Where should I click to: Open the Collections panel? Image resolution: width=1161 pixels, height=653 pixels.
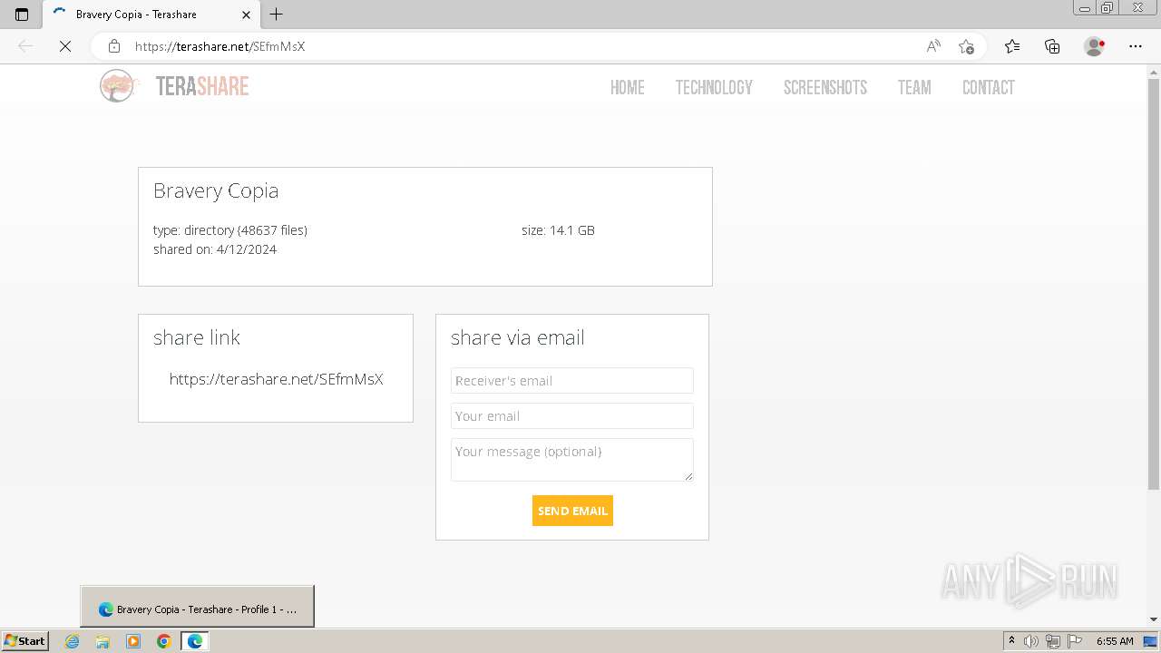pos(1052,46)
